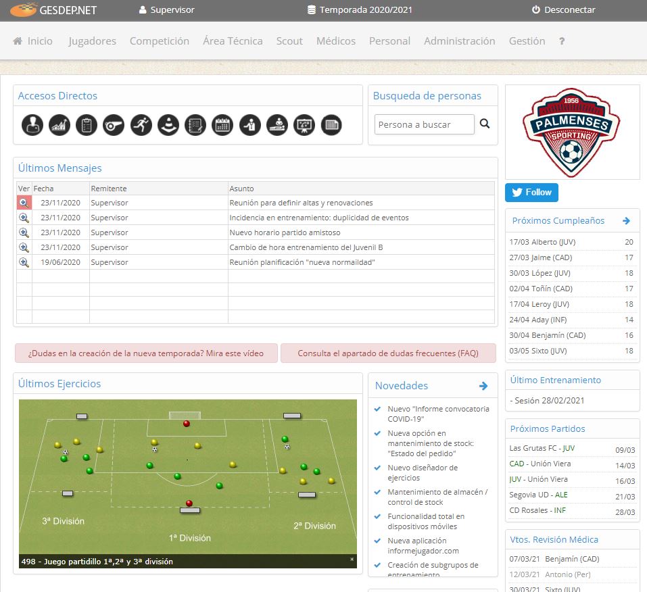Open message about Juvenil B training change
This screenshot has width=647, height=592.
[24, 247]
